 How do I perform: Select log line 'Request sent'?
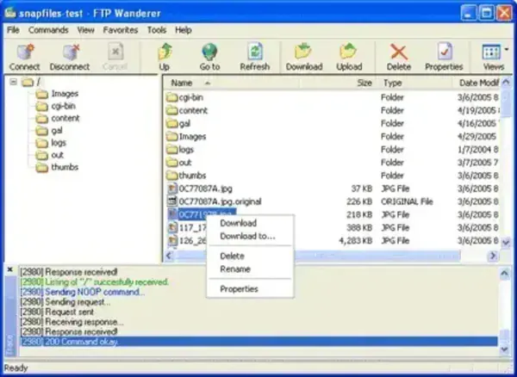click(57, 312)
